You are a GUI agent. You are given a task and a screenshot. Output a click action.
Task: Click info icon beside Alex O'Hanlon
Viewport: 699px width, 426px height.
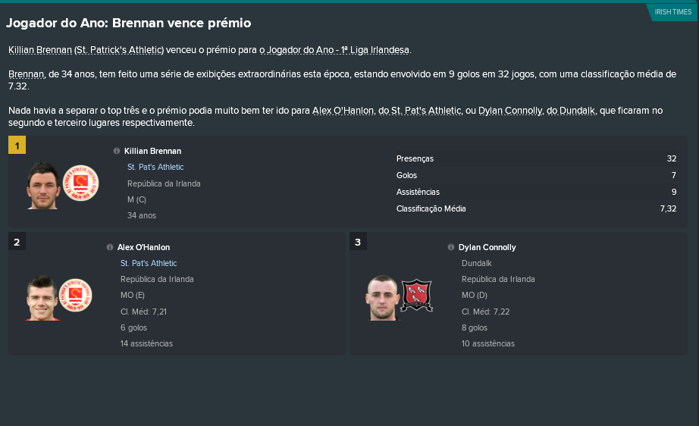point(110,247)
